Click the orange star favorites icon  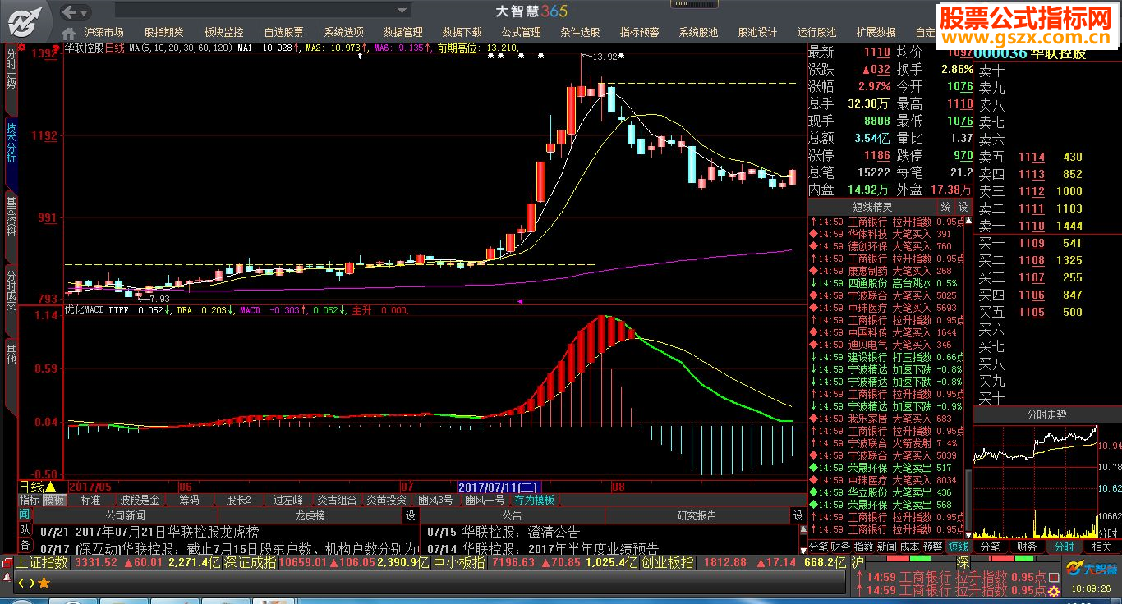(44, 583)
